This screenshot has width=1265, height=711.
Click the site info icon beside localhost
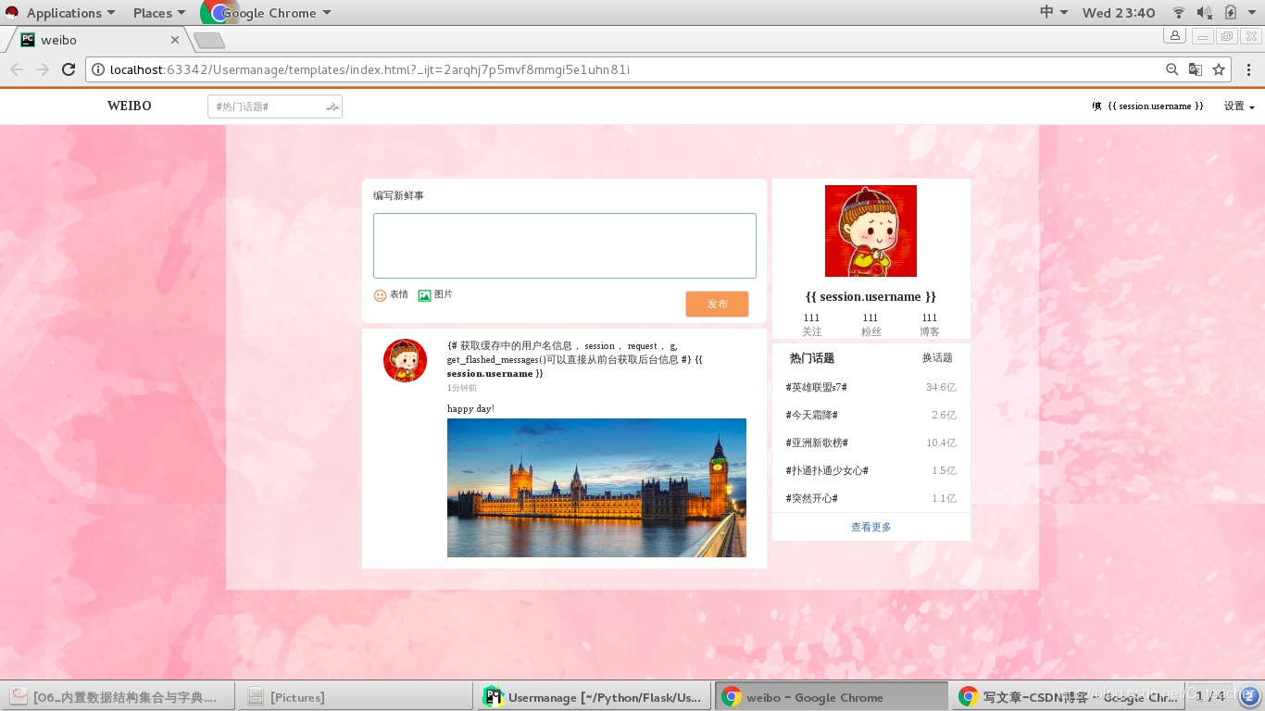pos(98,69)
